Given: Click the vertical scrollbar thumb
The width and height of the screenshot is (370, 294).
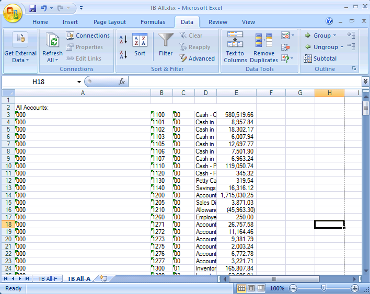Looking at the screenshot, I should click(365, 108).
